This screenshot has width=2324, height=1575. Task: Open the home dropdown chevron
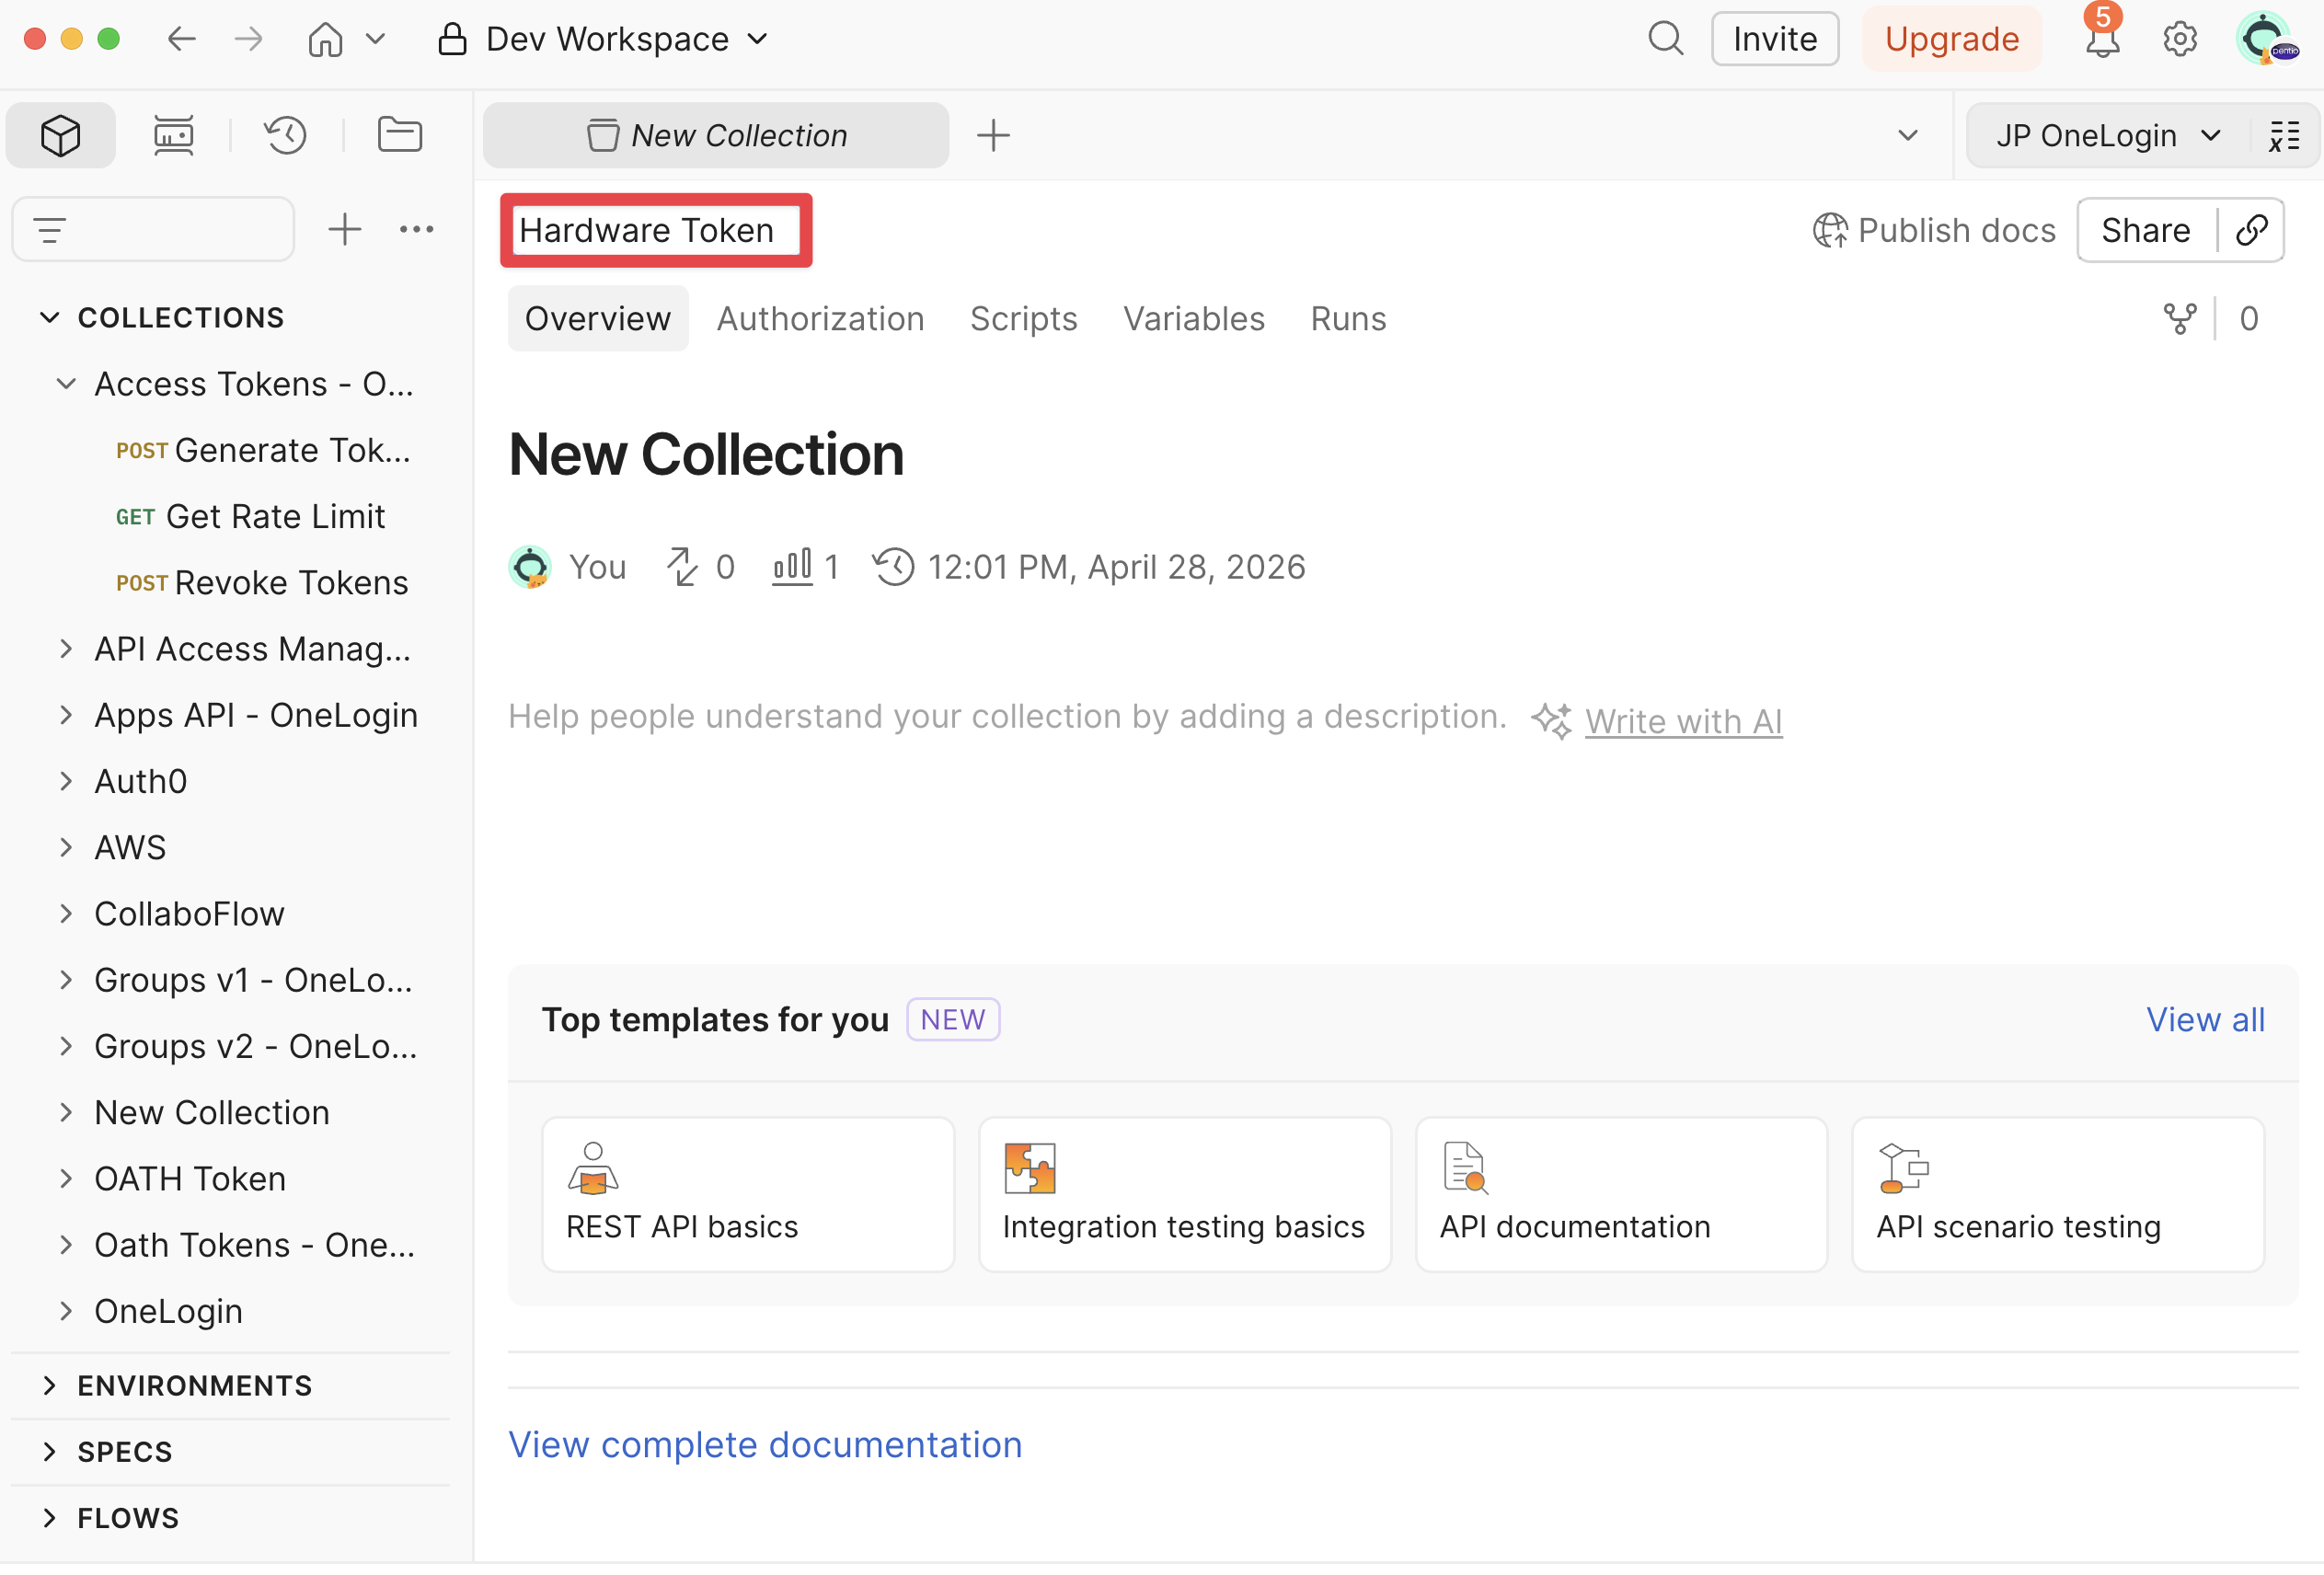point(375,39)
